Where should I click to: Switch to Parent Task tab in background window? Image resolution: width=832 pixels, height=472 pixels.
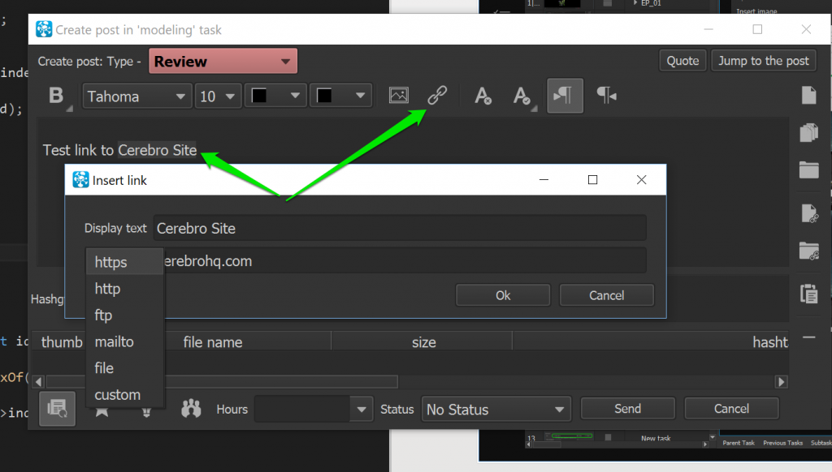tap(739, 443)
